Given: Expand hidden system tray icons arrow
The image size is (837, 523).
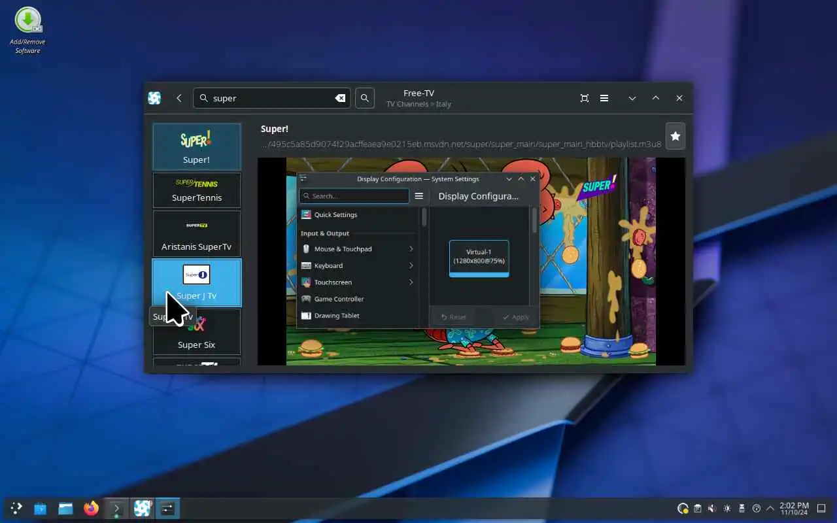Looking at the screenshot, I should 770,508.
